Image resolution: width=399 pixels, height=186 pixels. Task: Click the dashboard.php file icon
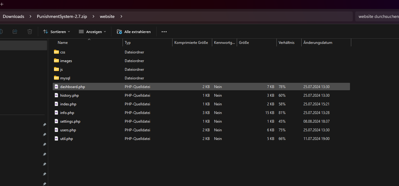tap(56, 87)
